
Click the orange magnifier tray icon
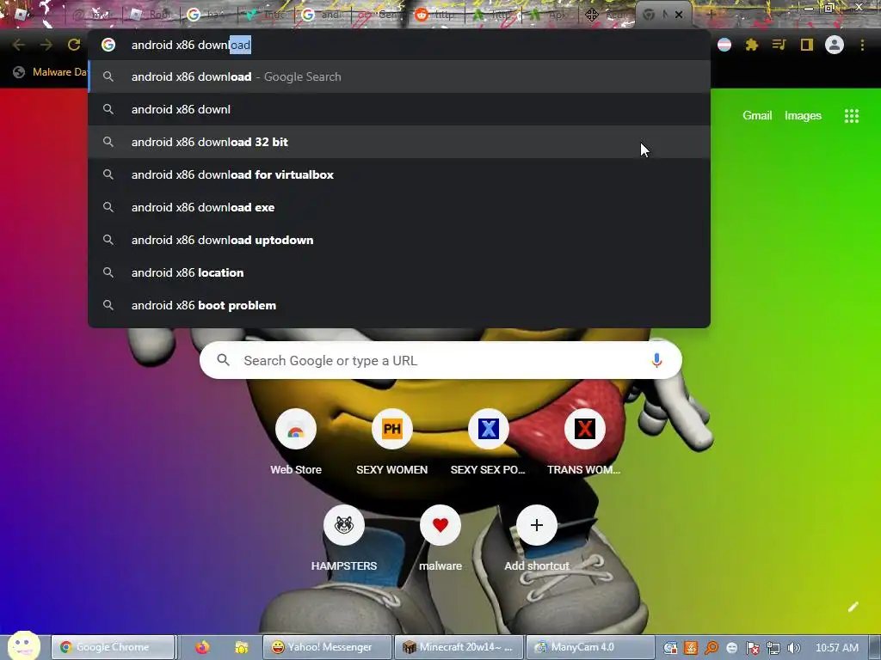[712, 648]
